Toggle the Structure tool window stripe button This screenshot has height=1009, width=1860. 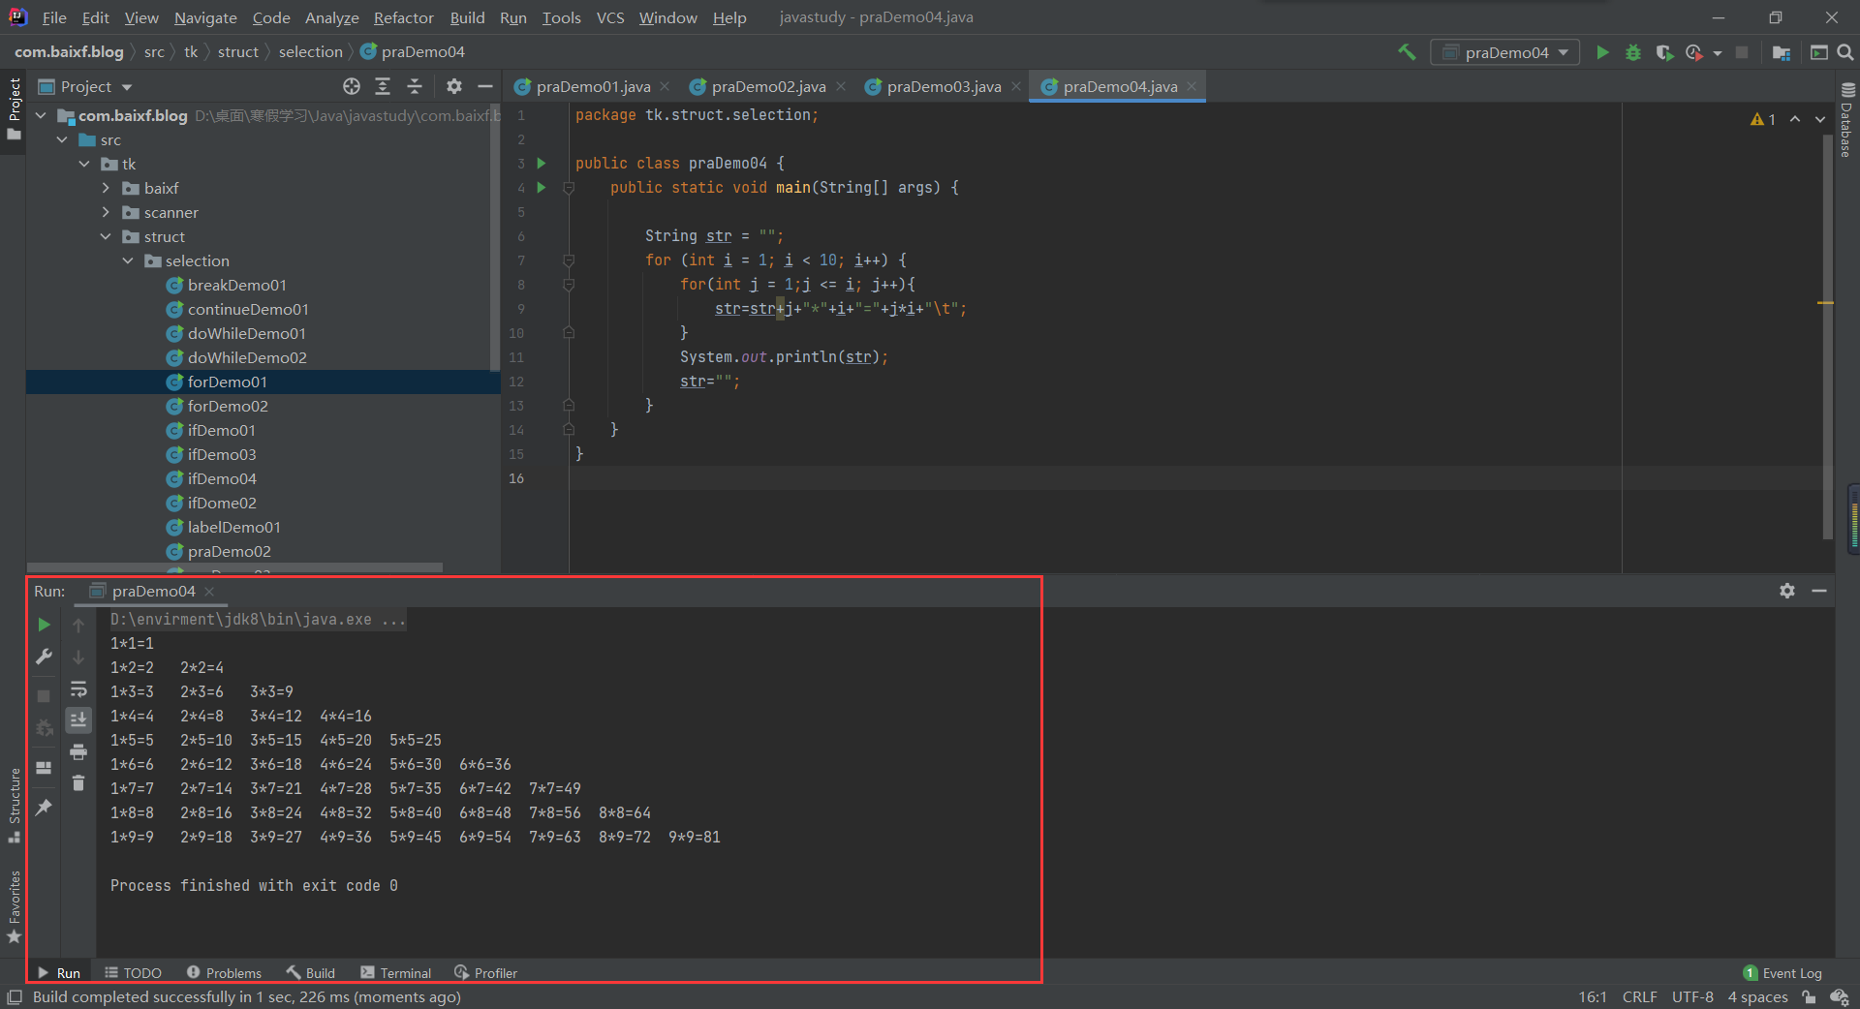click(14, 806)
